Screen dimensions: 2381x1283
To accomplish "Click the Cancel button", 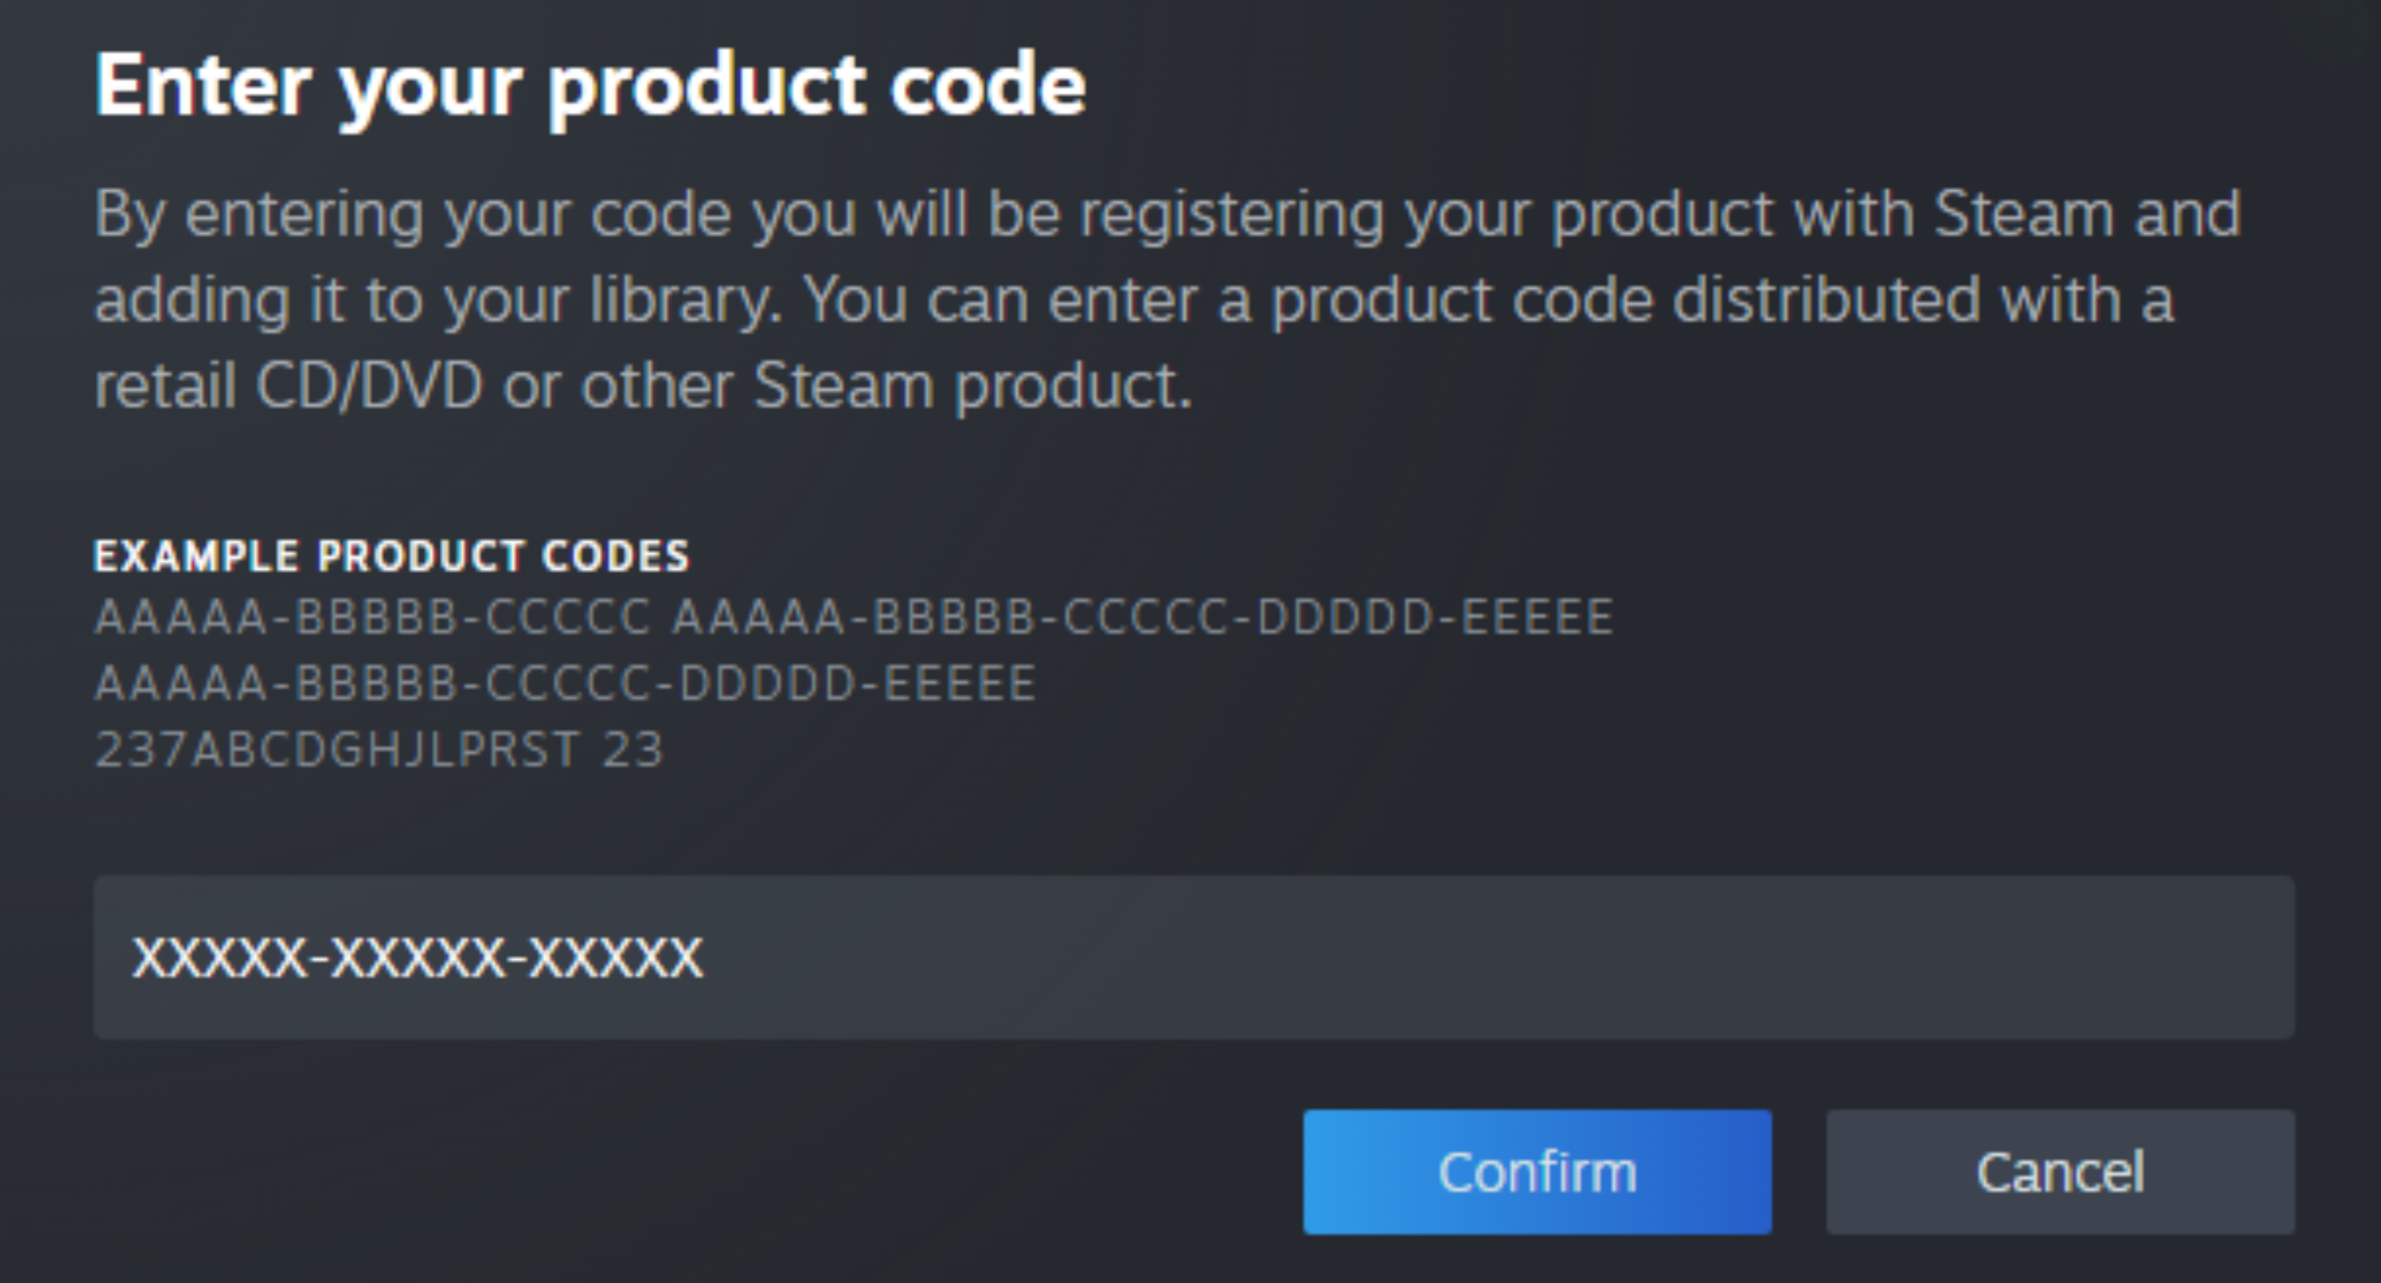I will (x=2060, y=1171).
